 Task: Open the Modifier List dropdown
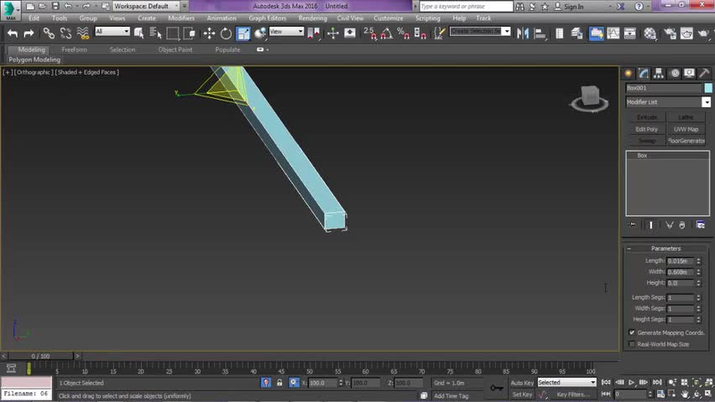click(668, 102)
